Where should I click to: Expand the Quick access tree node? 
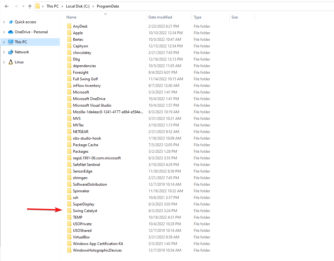coord(4,22)
